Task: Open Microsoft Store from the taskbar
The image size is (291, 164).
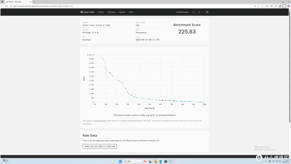Action: [166, 161]
